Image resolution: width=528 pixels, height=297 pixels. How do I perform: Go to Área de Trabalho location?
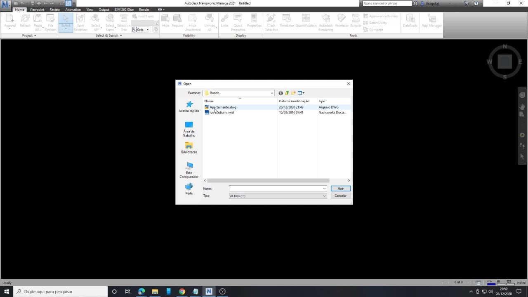click(x=189, y=130)
